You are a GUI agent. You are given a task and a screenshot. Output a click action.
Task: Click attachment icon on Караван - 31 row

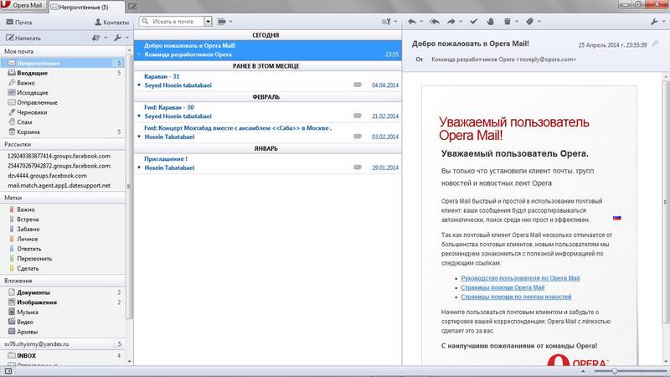[x=358, y=85]
